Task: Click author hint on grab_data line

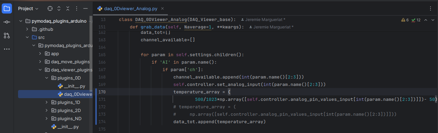Action: (x=271, y=27)
